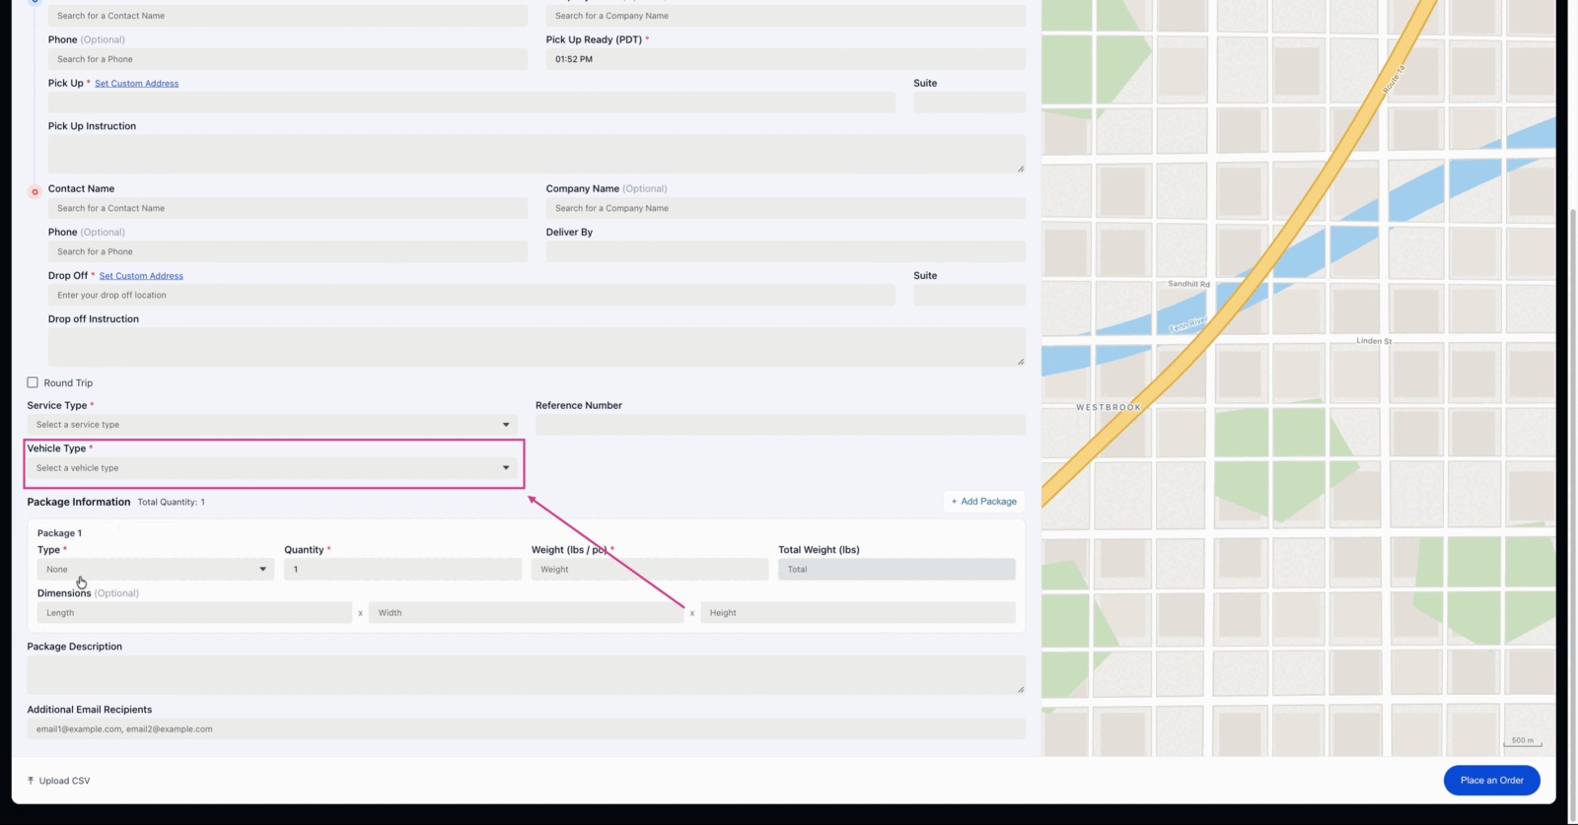1578x825 pixels.
Task: Click the Weight input field
Action: click(x=650, y=570)
